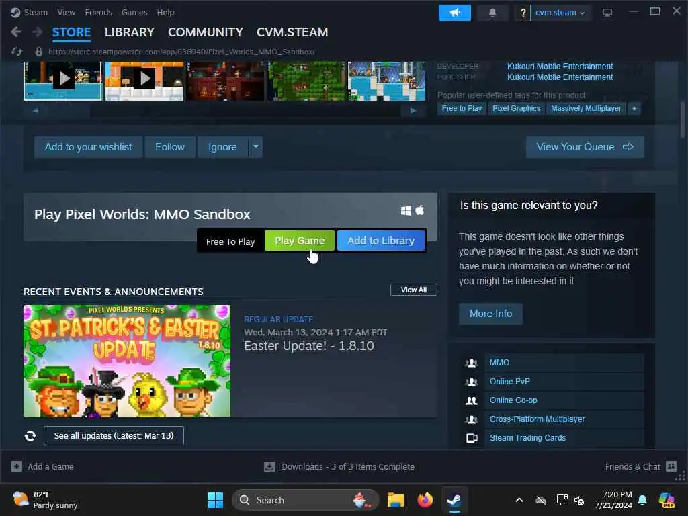Click the taskbar Search box
The height and width of the screenshot is (516, 688).
[x=306, y=500]
